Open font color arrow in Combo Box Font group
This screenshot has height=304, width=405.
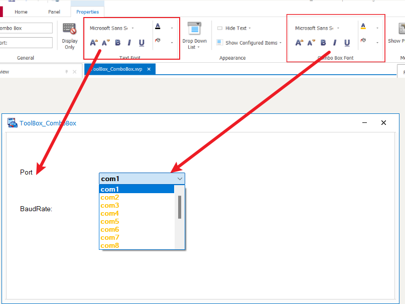pos(377,28)
